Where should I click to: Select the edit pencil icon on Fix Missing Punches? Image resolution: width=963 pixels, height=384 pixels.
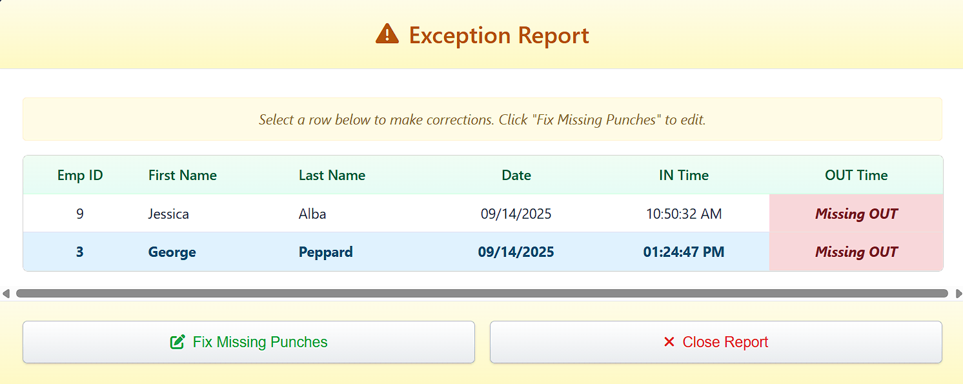[x=177, y=342]
